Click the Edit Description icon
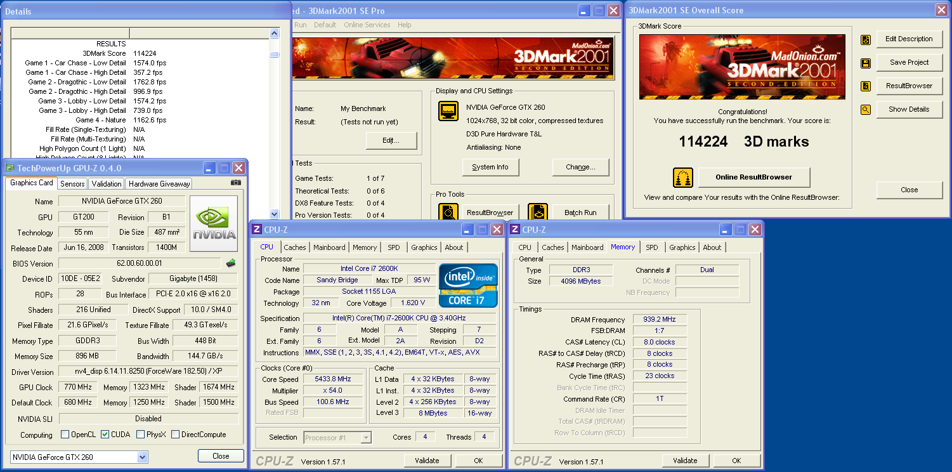952x472 pixels. (866, 39)
